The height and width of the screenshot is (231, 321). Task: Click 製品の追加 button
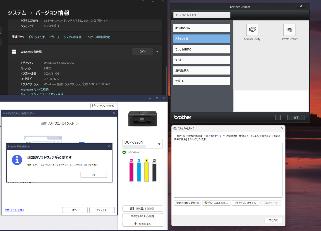143,224
